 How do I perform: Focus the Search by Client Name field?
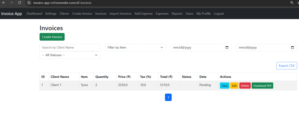click(x=70, y=48)
